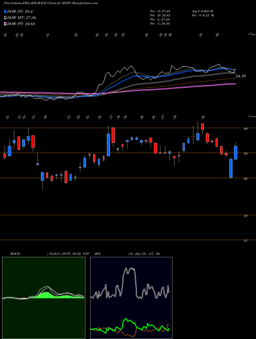
Task: Click the 'Pre H: 28.85' value
Action: (160, 15)
